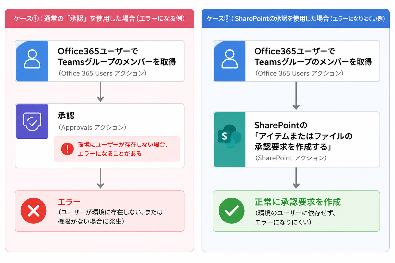Click the red X error icon
Screen dimensions: 395x263
pyautogui.click(x=33, y=211)
